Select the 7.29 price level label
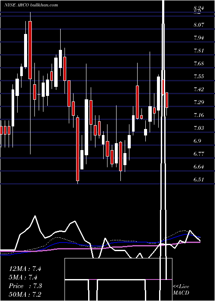 click(x=199, y=102)
